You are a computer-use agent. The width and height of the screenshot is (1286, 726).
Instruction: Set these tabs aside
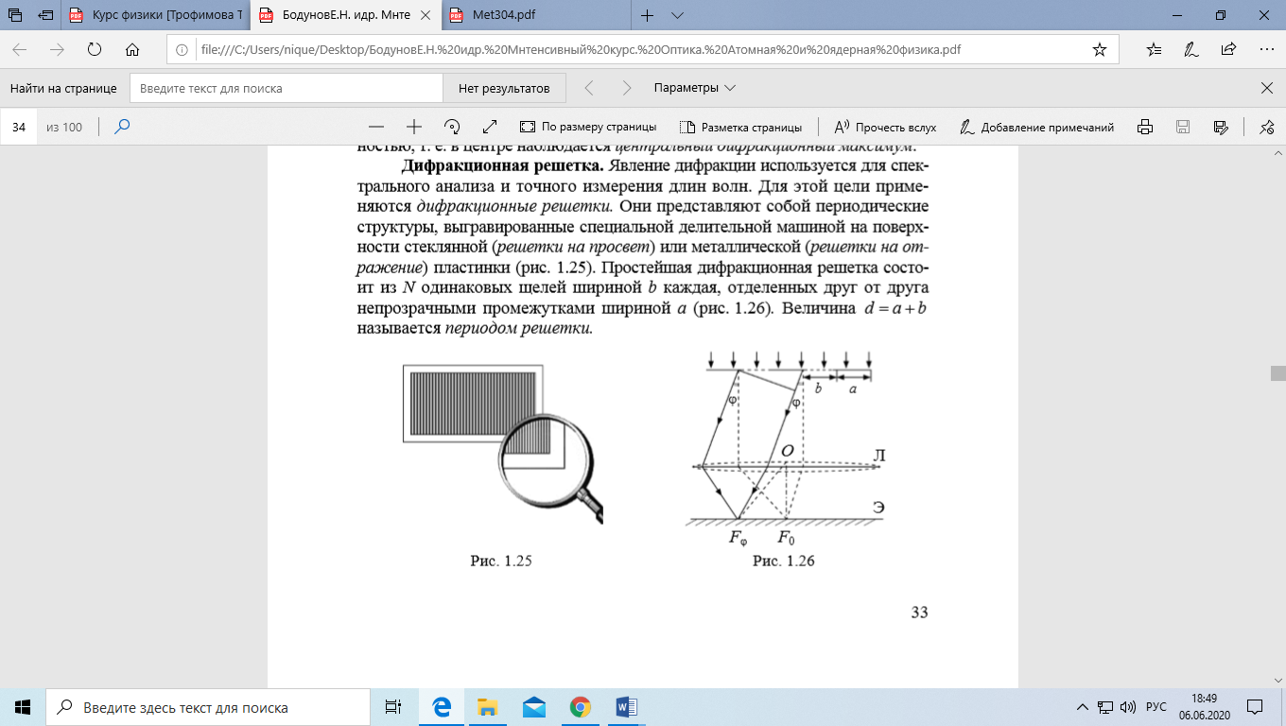45,15
